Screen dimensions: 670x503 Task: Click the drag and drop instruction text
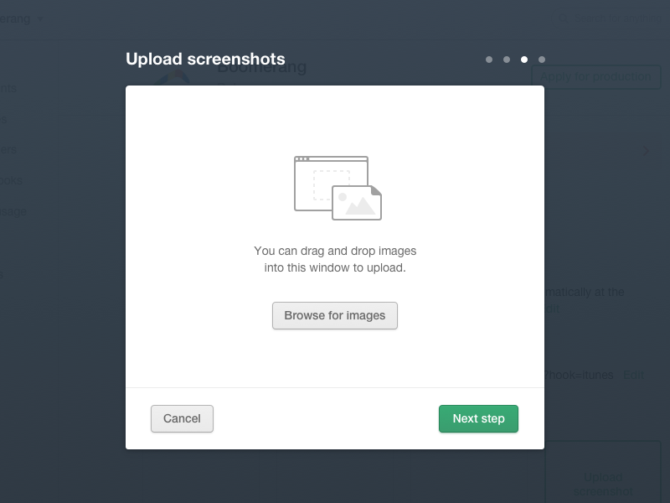[x=334, y=259]
